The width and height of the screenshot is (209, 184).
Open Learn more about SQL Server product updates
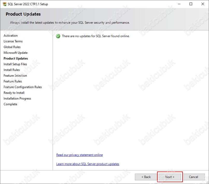(88, 164)
